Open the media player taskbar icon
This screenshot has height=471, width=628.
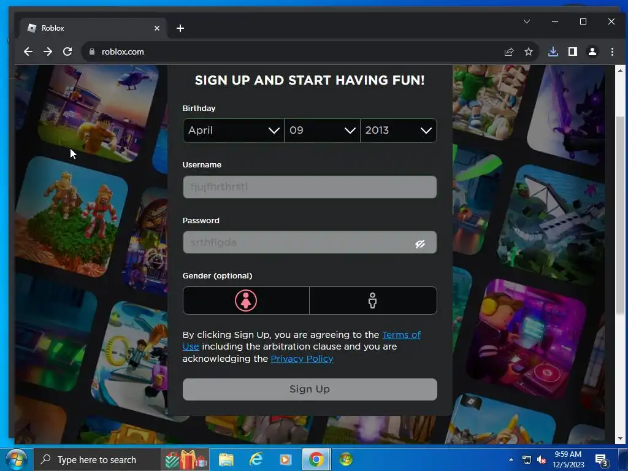tap(286, 460)
